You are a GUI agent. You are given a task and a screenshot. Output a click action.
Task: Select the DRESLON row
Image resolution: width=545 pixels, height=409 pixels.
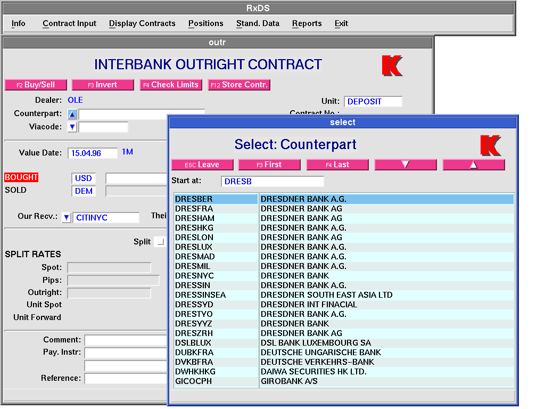pos(344,238)
